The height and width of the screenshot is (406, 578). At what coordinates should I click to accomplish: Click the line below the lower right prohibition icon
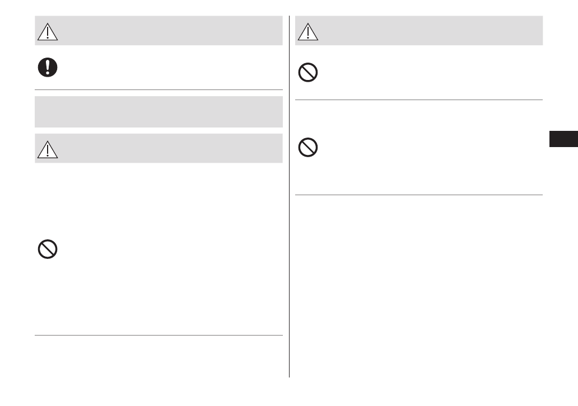coord(419,195)
